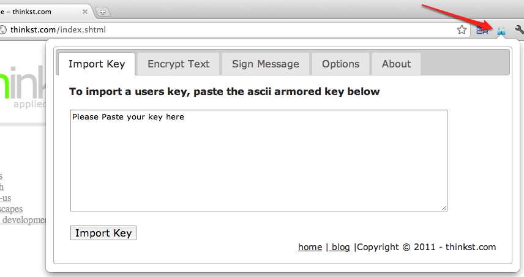Open the Encrypt Text tab
Image resolution: width=524 pixels, height=277 pixels.
(x=178, y=64)
